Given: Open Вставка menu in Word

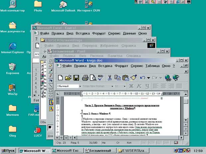Looking at the screenshot, I should [105, 66].
